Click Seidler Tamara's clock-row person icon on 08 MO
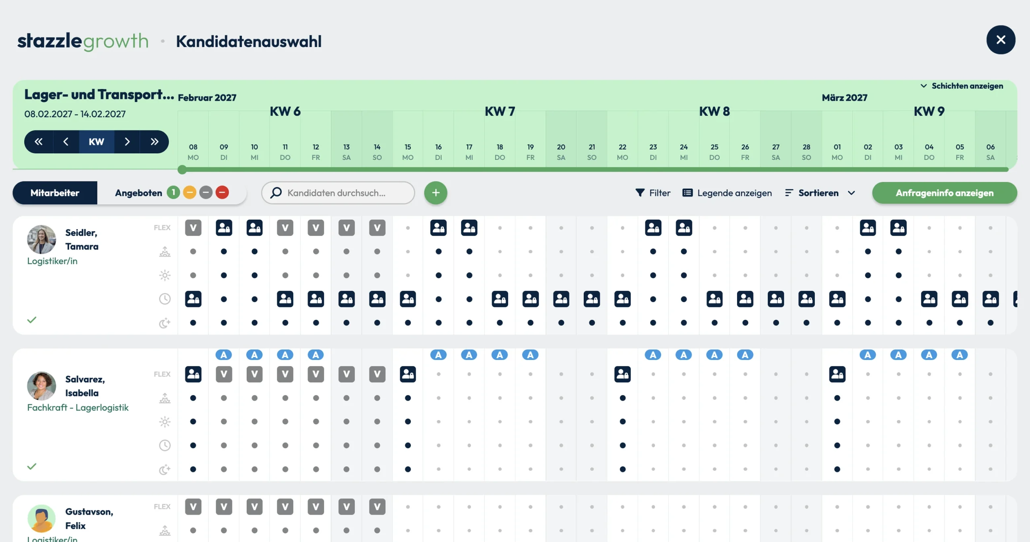This screenshot has height=542, width=1030. click(193, 299)
